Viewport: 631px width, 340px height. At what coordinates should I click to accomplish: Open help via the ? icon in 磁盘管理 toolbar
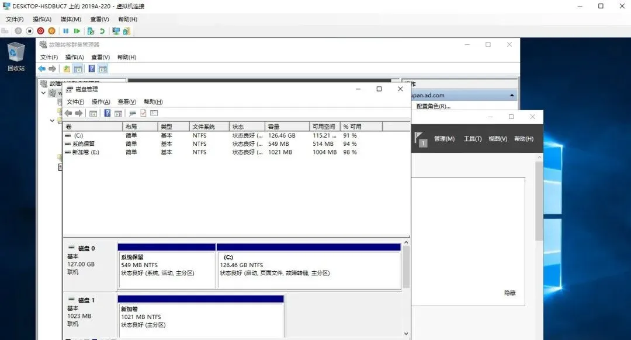pos(107,113)
